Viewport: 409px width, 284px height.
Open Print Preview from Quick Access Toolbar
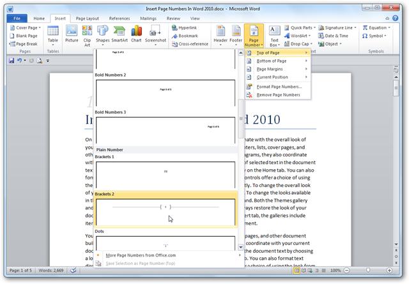point(40,61)
